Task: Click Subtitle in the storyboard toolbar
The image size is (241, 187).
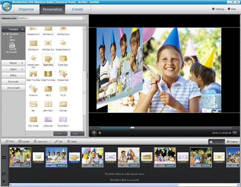Action: [x=24, y=142]
